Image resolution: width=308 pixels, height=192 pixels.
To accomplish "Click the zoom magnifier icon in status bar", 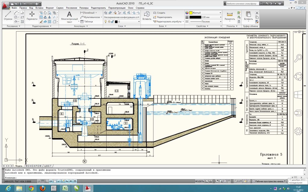I will click(x=221, y=181).
